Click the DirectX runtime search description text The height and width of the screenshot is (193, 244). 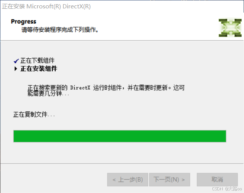point(106,88)
